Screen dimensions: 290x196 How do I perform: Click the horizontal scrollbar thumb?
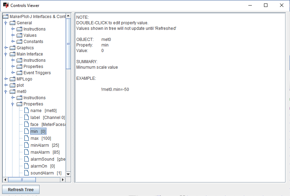click(22, 180)
